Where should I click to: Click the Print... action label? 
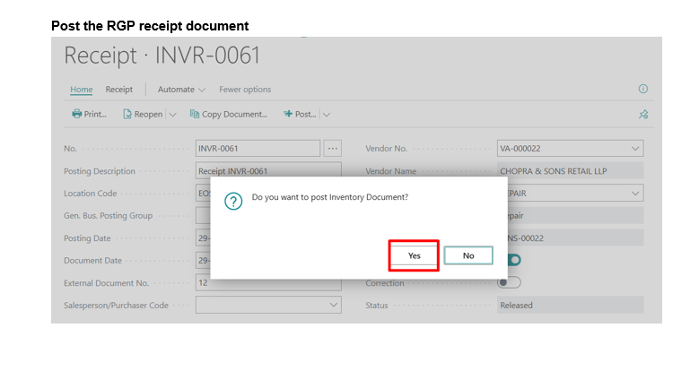point(95,114)
